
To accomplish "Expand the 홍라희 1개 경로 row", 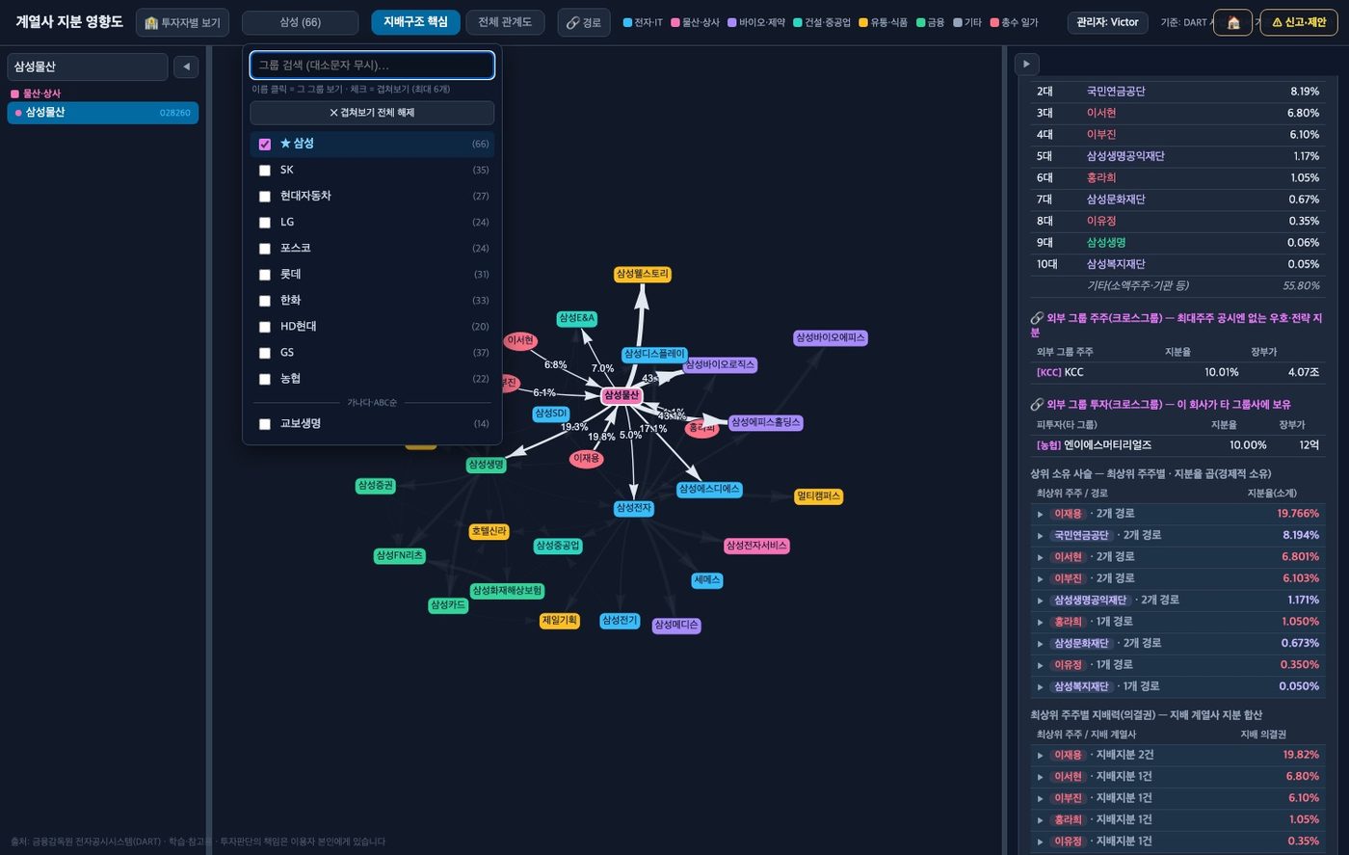I will [1177, 622].
